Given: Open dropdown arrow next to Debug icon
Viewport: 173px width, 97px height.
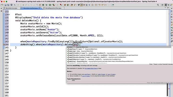Looking at the screenshot, I should 48,5.
